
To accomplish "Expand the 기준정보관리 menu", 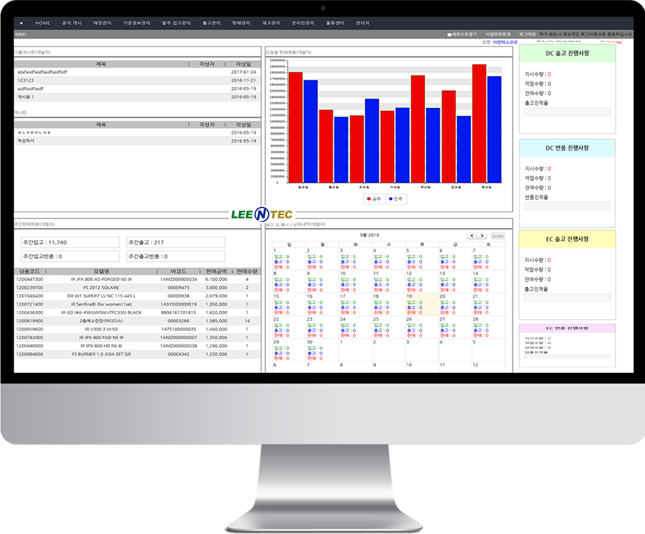I will coord(137,23).
